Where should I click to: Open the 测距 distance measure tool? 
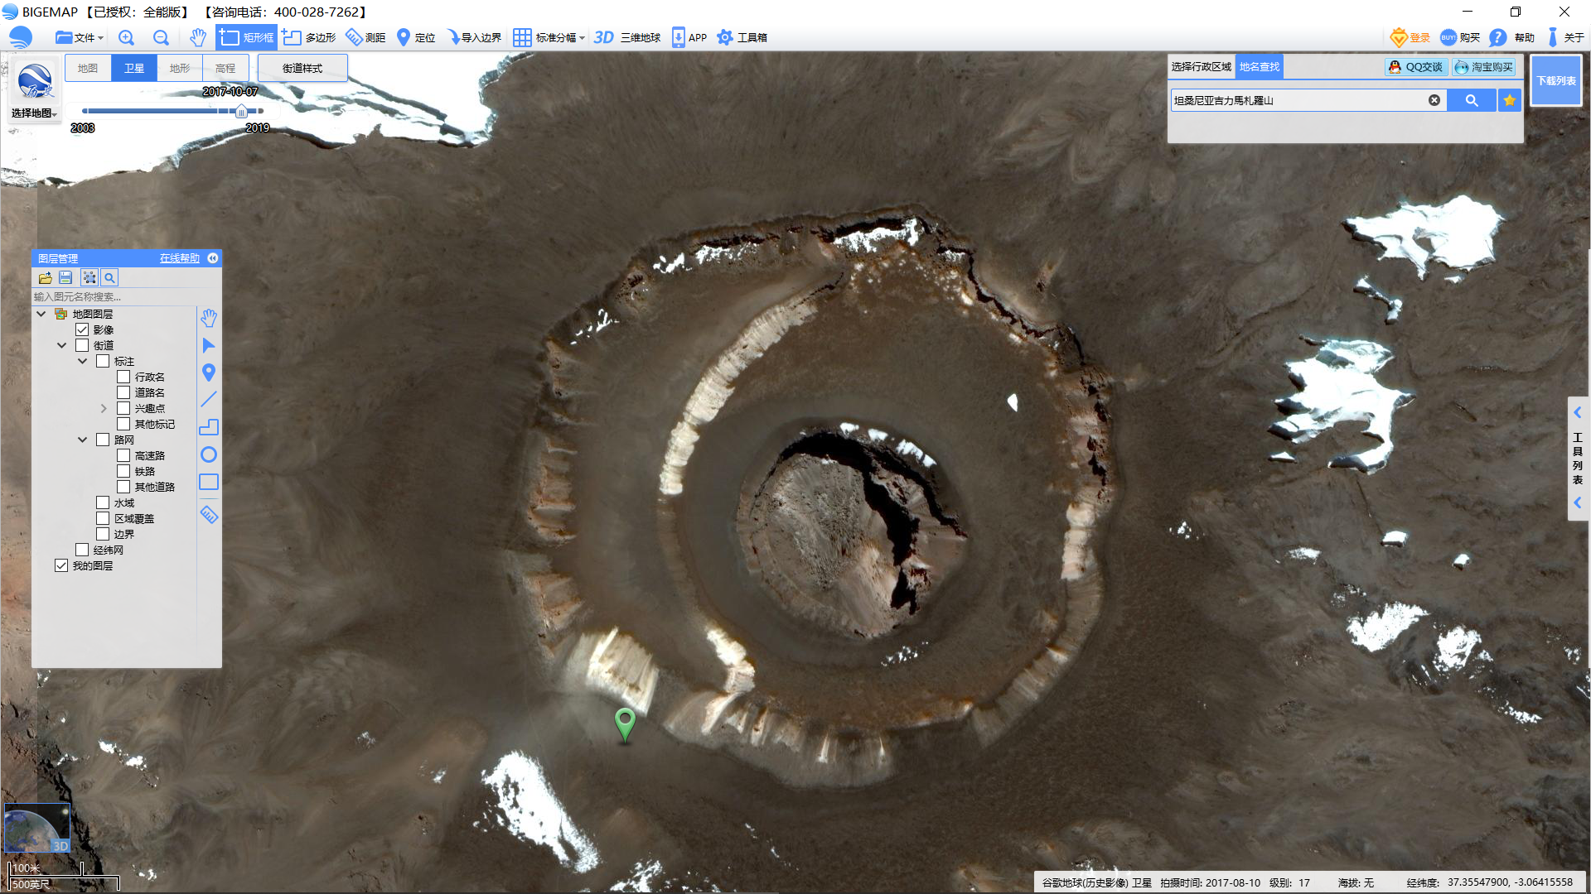[x=365, y=37]
